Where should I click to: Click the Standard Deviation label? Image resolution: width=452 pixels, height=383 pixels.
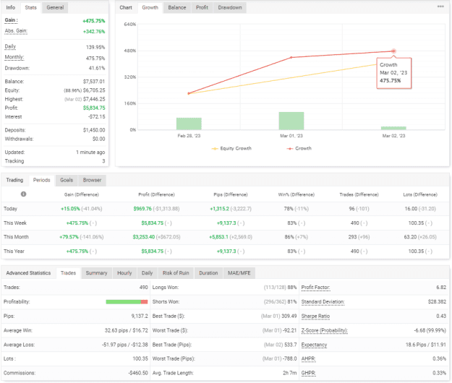[323, 302]
